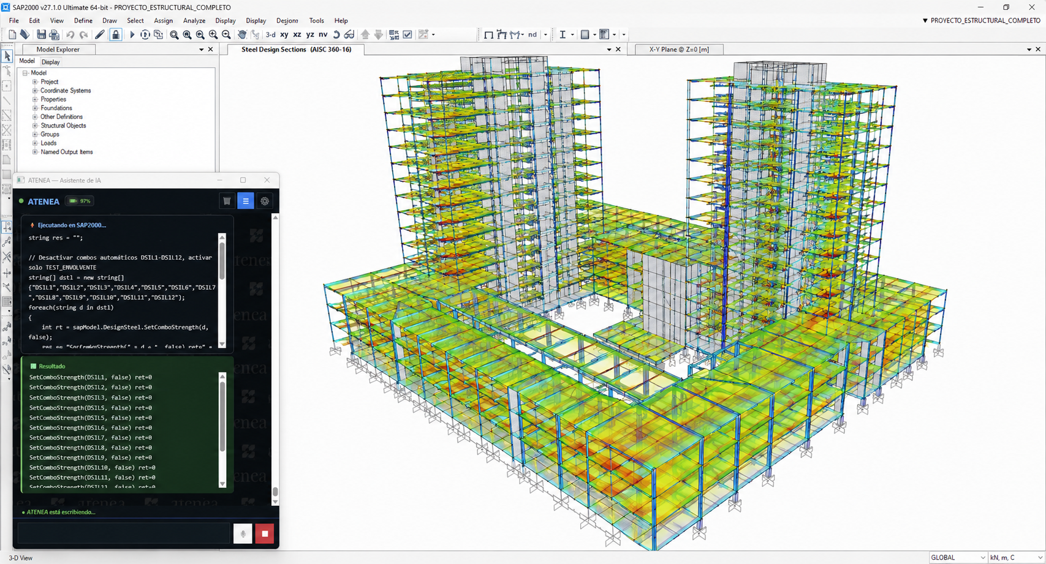Expand the Loads tree node

(35, 143)
